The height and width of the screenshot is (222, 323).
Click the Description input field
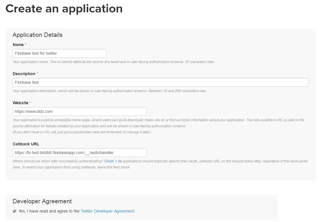[x=161, y=82]
